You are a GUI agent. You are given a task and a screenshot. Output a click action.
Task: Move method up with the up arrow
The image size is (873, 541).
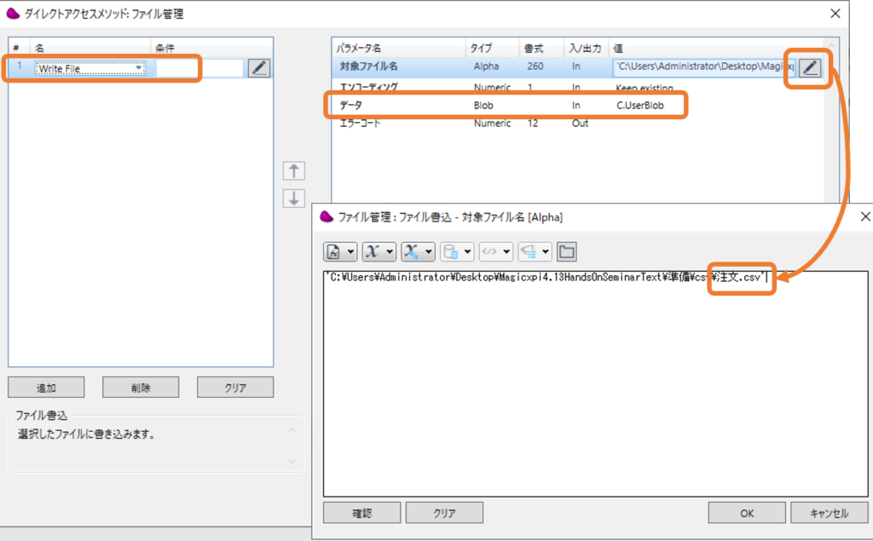click(x=294, y=170)
